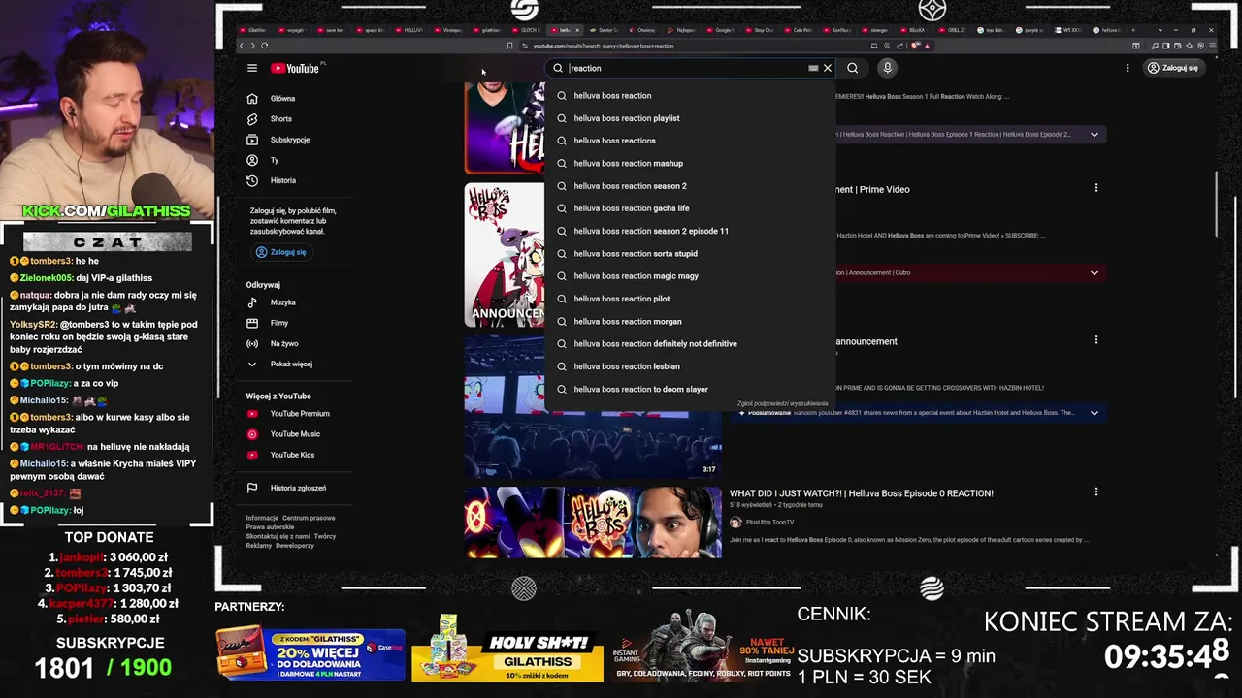The image size is (1242, 698).
Task: Open YouTube Kids link in sidebar
Action: [x=292, y=455]
